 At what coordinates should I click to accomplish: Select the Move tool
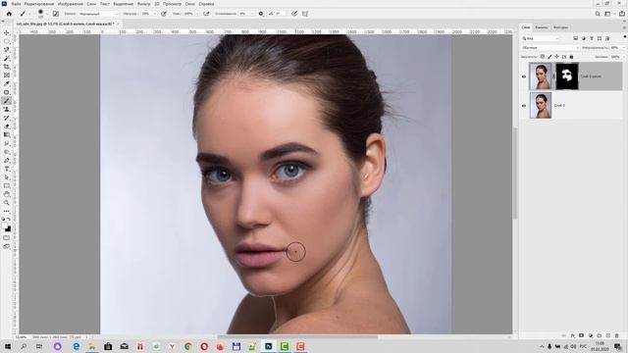pyautogui.click(x=7, y=32)
